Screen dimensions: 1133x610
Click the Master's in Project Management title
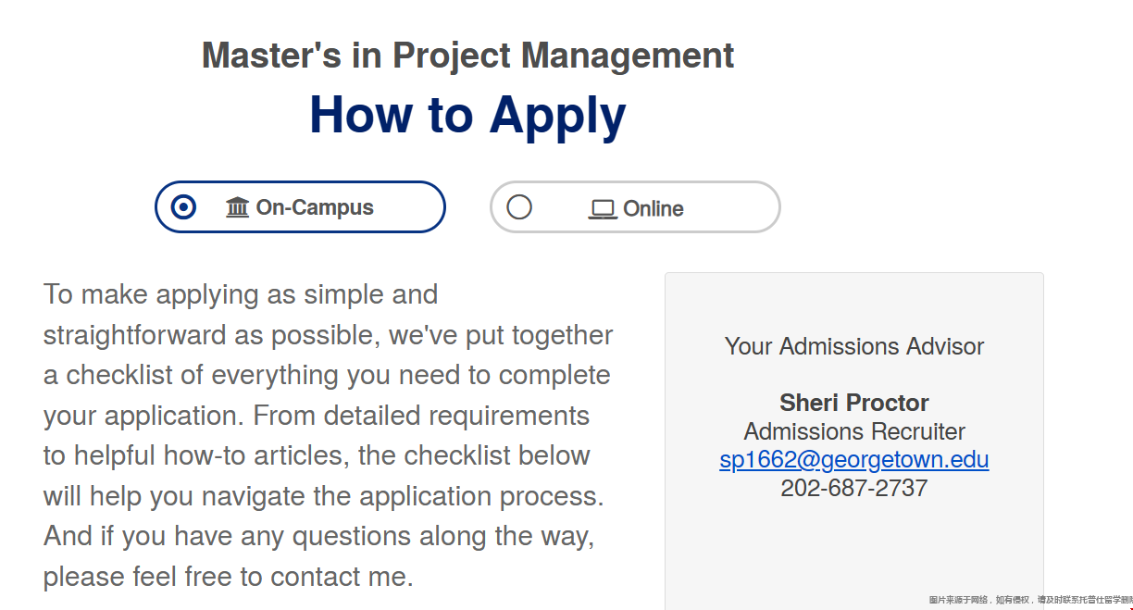[x=467, y=56]
